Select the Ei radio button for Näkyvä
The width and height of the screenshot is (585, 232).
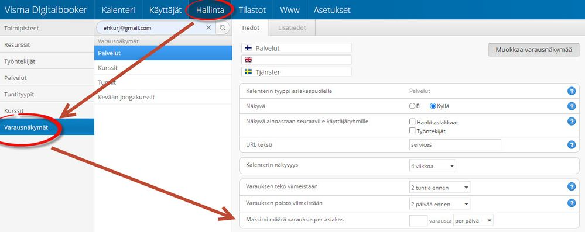[412, 106]
